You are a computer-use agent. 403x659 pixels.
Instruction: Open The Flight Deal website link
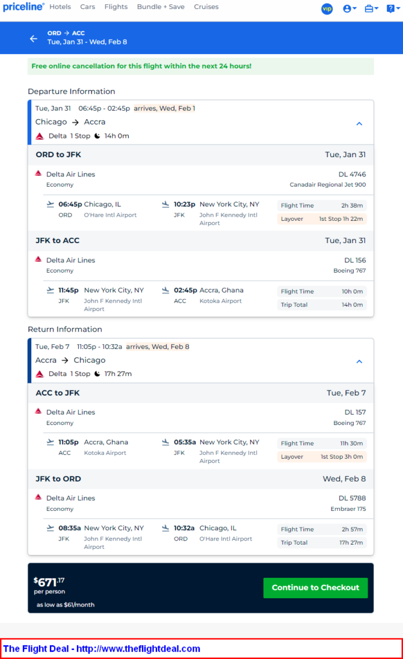(102, 649)
